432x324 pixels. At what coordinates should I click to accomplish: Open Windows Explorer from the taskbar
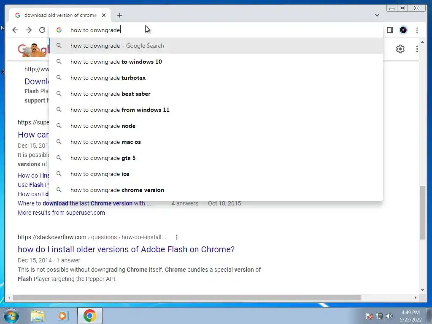pos(38,316)
